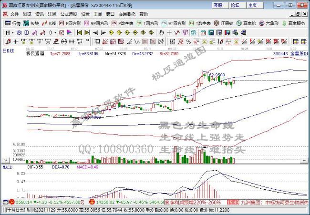This screenshot has height=215, width=310.
Task: Open the T四方形 tool
Action: point(148,23)
